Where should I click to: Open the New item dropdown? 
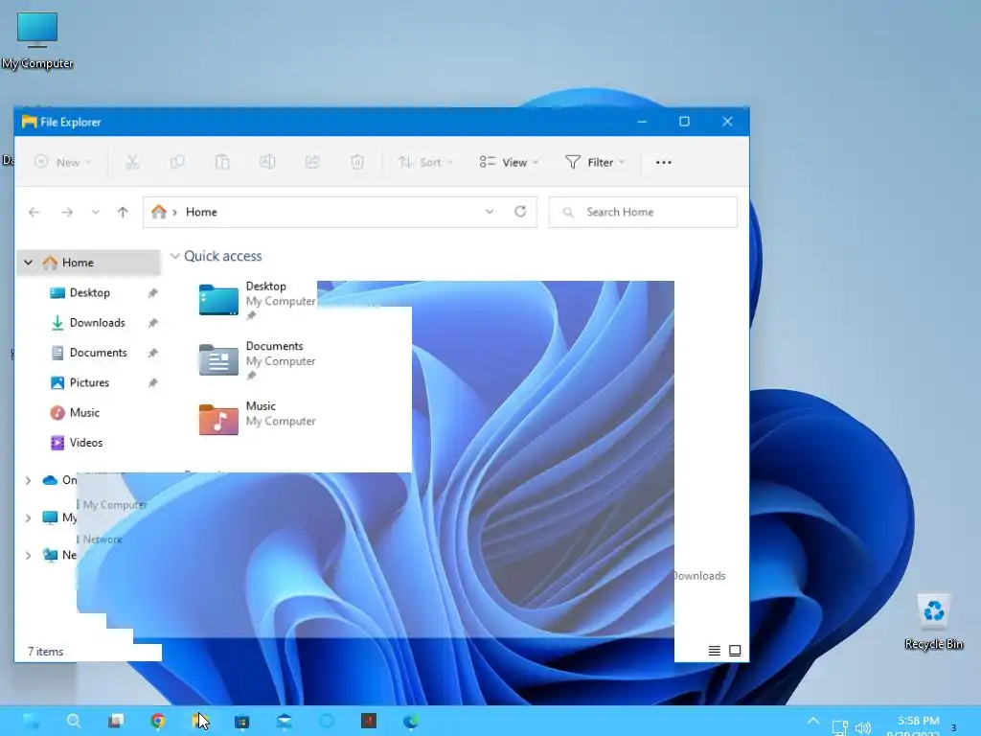(62, 162)
